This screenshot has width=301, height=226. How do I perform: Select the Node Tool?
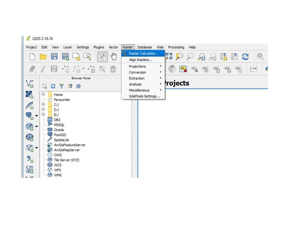tap(102, 69)
